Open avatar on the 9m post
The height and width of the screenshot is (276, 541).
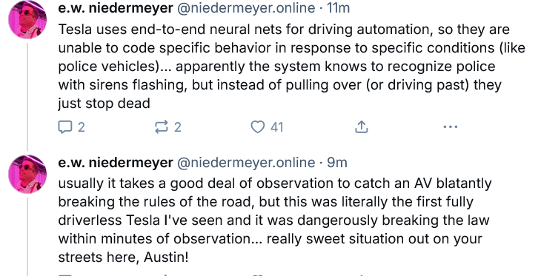pyautogui.click(x=27, y=174)
